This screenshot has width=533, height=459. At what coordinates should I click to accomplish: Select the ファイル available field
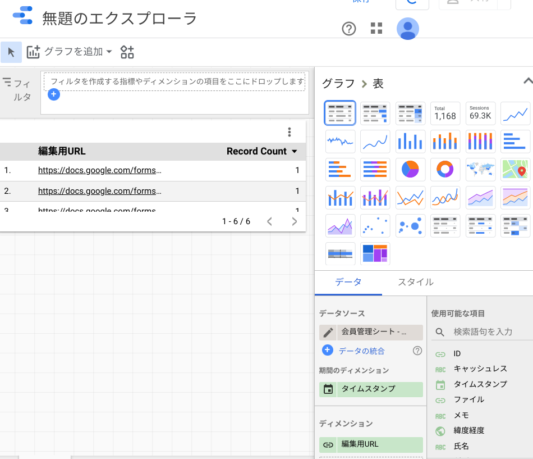point(468,400)
